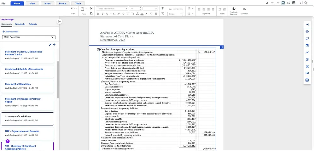Open the Condensed Schedule of Investments document

tap(27, 71)
